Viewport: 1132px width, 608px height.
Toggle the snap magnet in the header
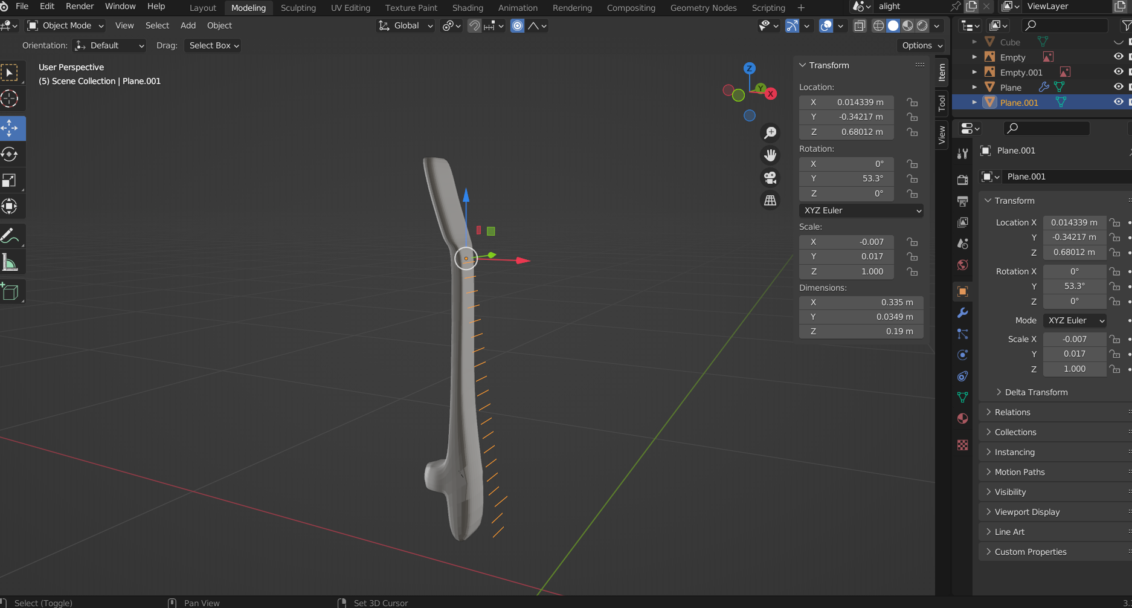(475, 25)
